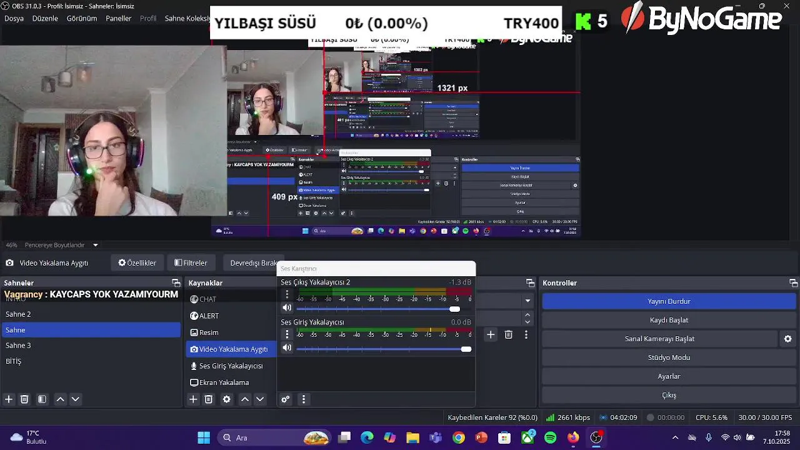Viewport: 800px width, 450px height.
Task: Add a new source in Kaynaklar panel
Action: pos(193,399)
